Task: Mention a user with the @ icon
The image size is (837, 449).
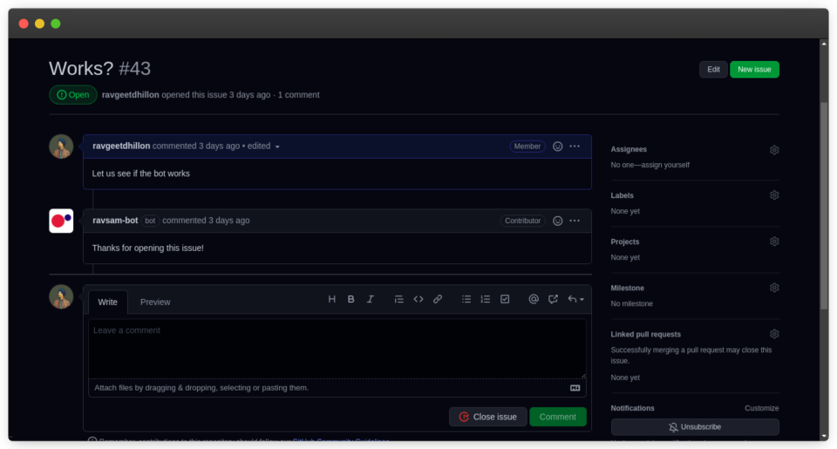Action: click(534, 299)
